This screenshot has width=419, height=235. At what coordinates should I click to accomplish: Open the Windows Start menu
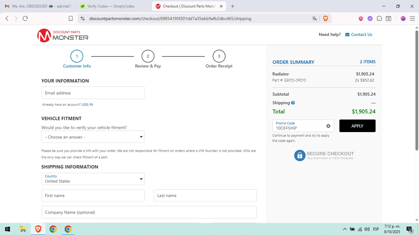click(8, 229)
